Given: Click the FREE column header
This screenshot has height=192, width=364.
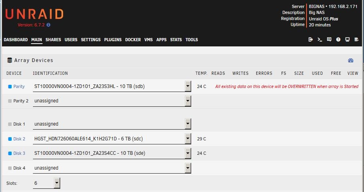Looking at the screenshot, I should (x=336, y=73).
